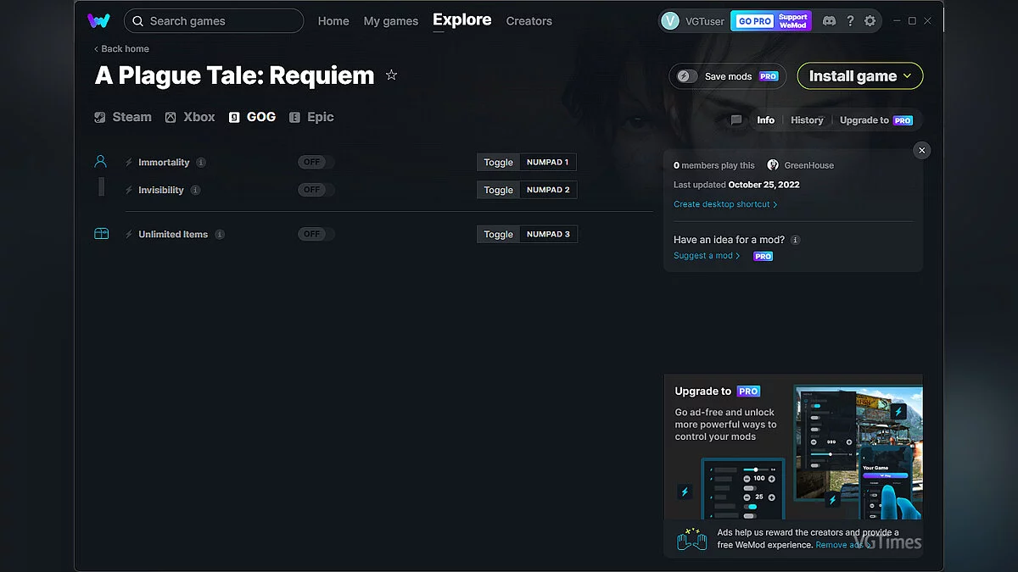Click Create desktop shortcut link
This screenshot has height=572, width=1018.
[725, 204]
